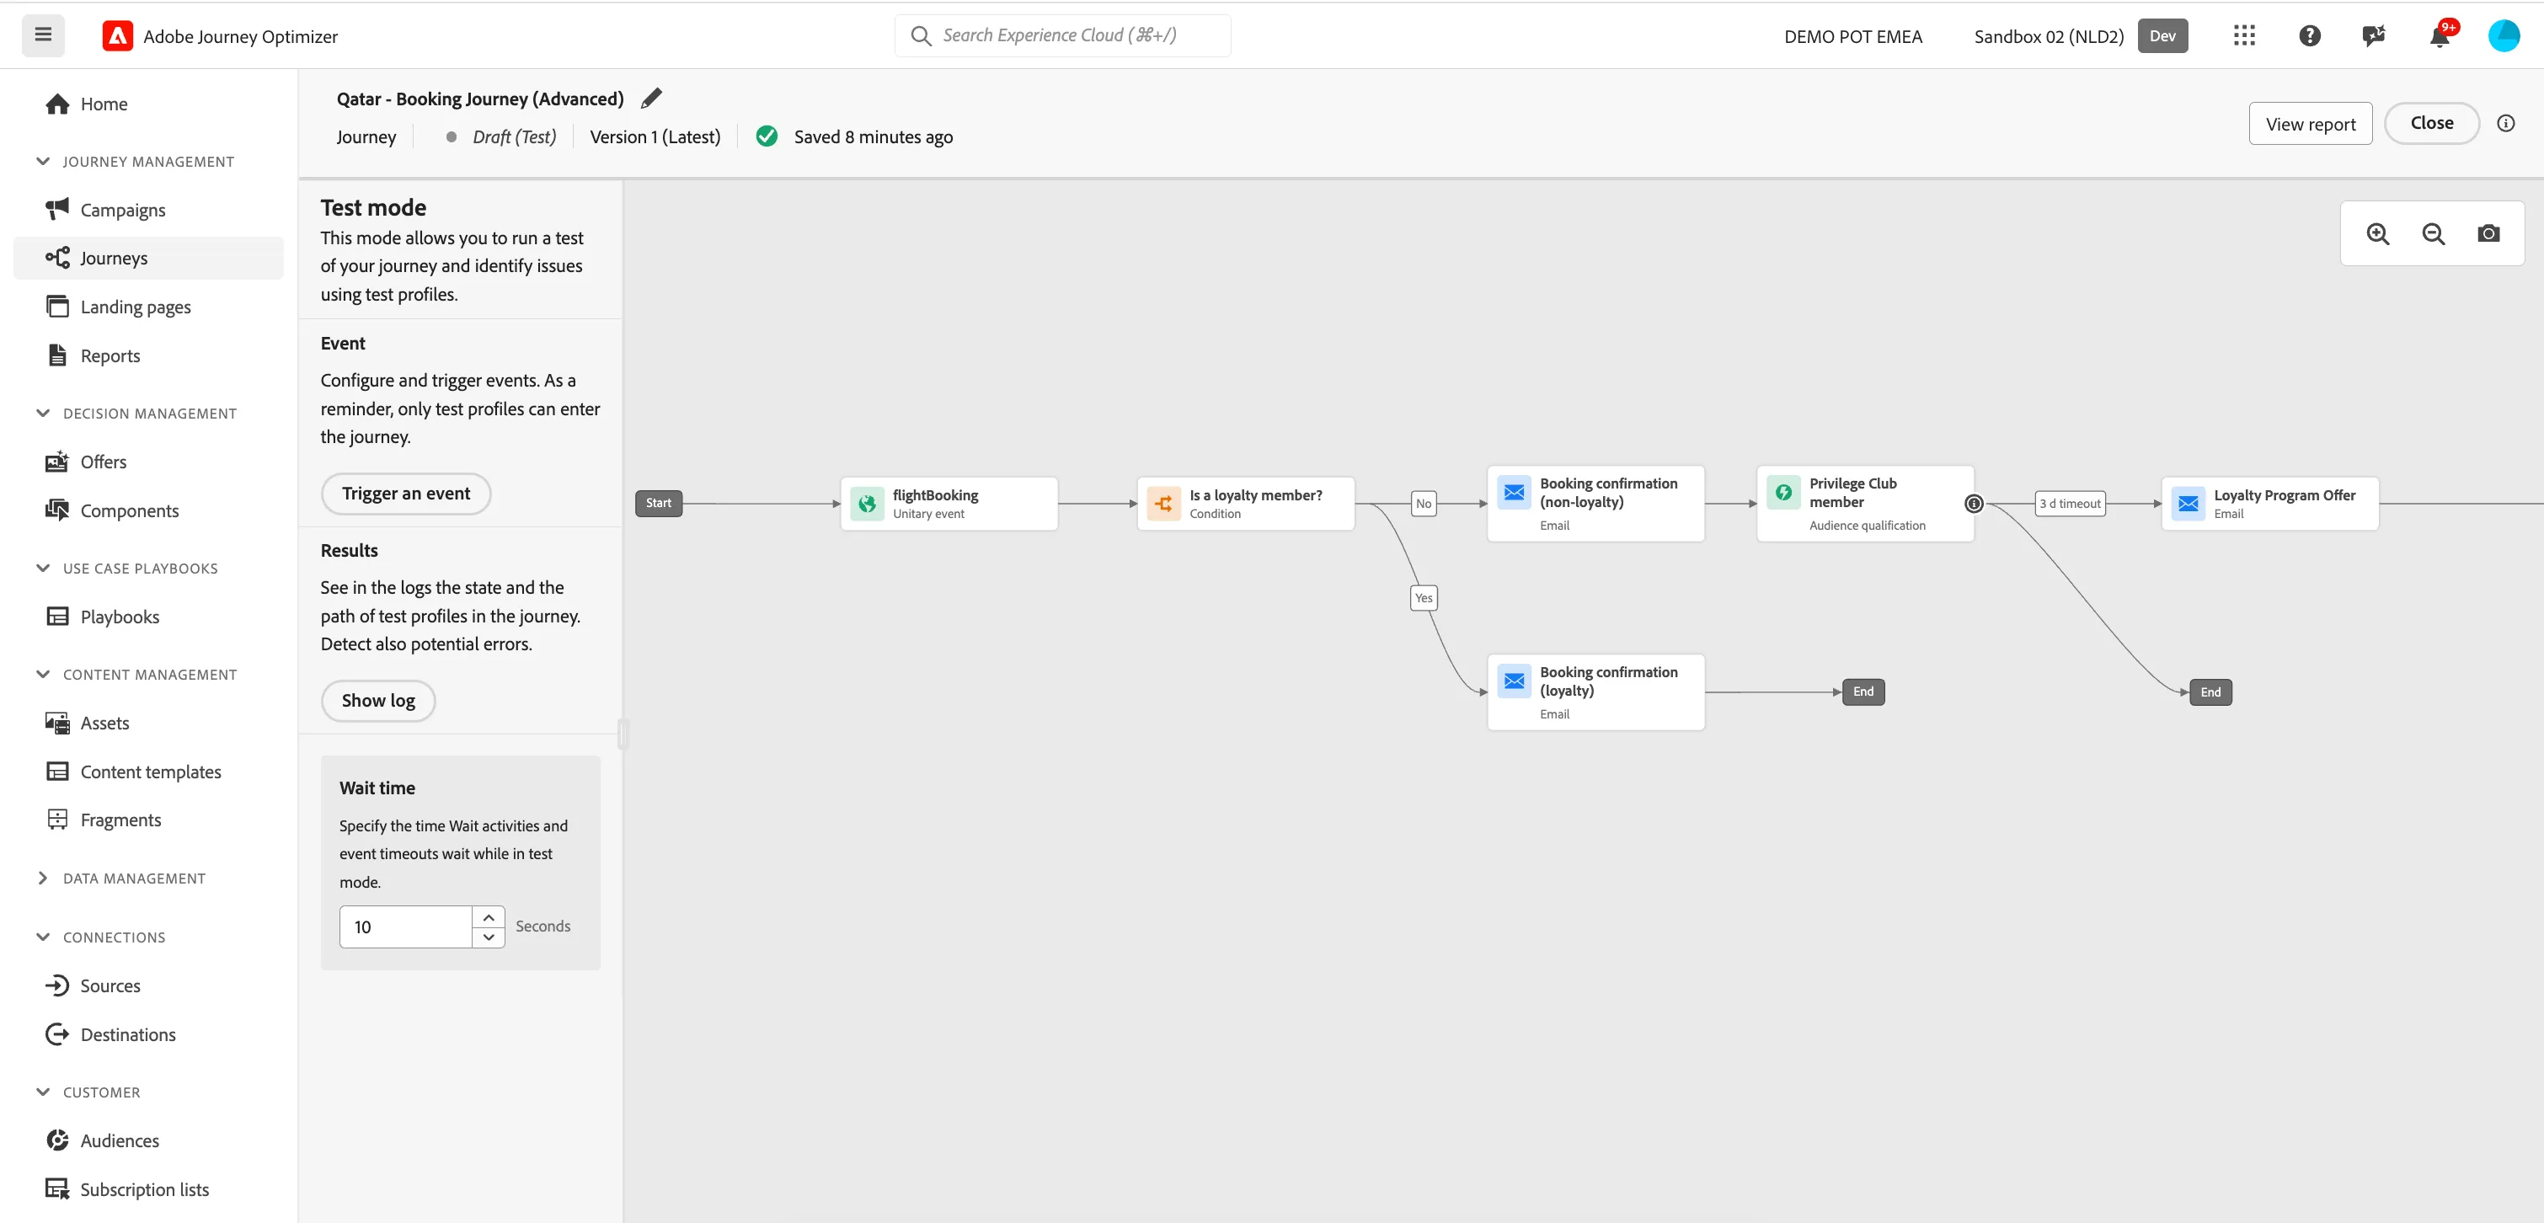
Task: Click the Home icon in sidebar
Action: pos(58,104)
